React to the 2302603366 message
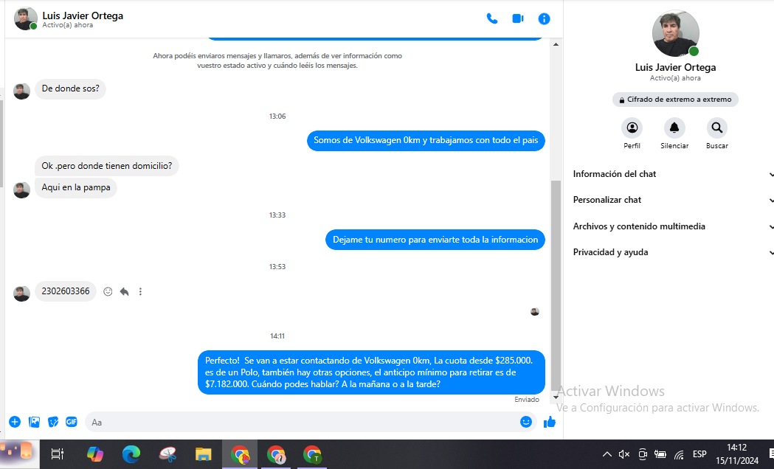 108,291
